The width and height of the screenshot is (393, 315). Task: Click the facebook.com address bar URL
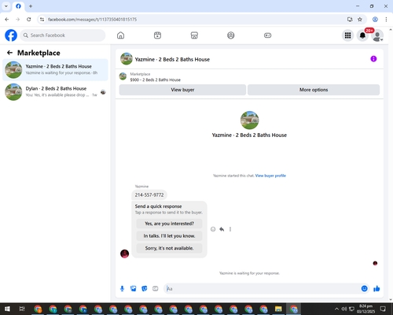click(x=92, y=20)
